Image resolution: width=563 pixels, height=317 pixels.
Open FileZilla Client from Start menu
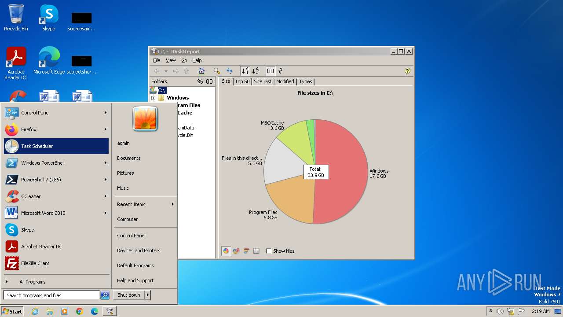(x=56, y=263)
